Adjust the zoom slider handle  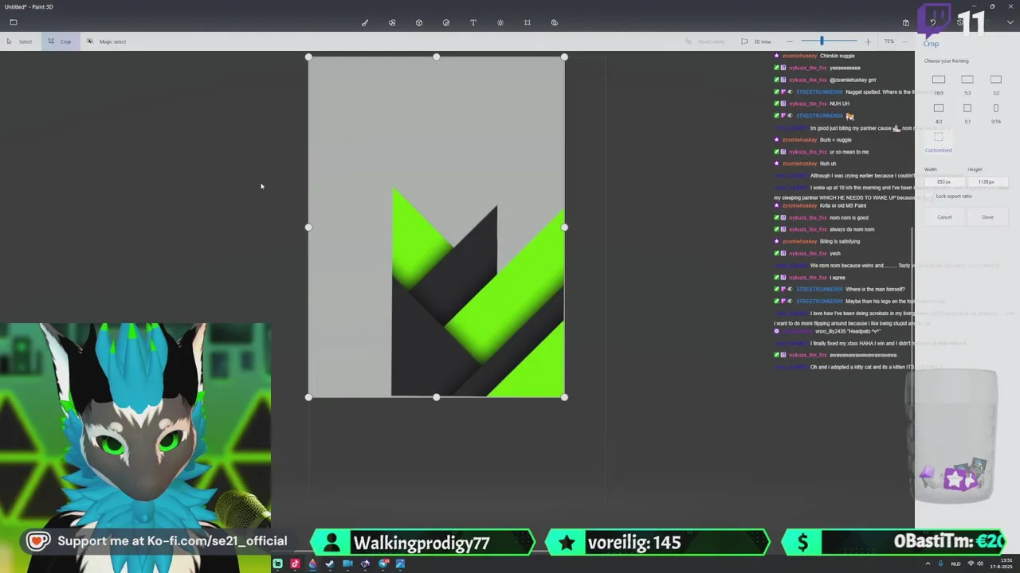(822, 41)
